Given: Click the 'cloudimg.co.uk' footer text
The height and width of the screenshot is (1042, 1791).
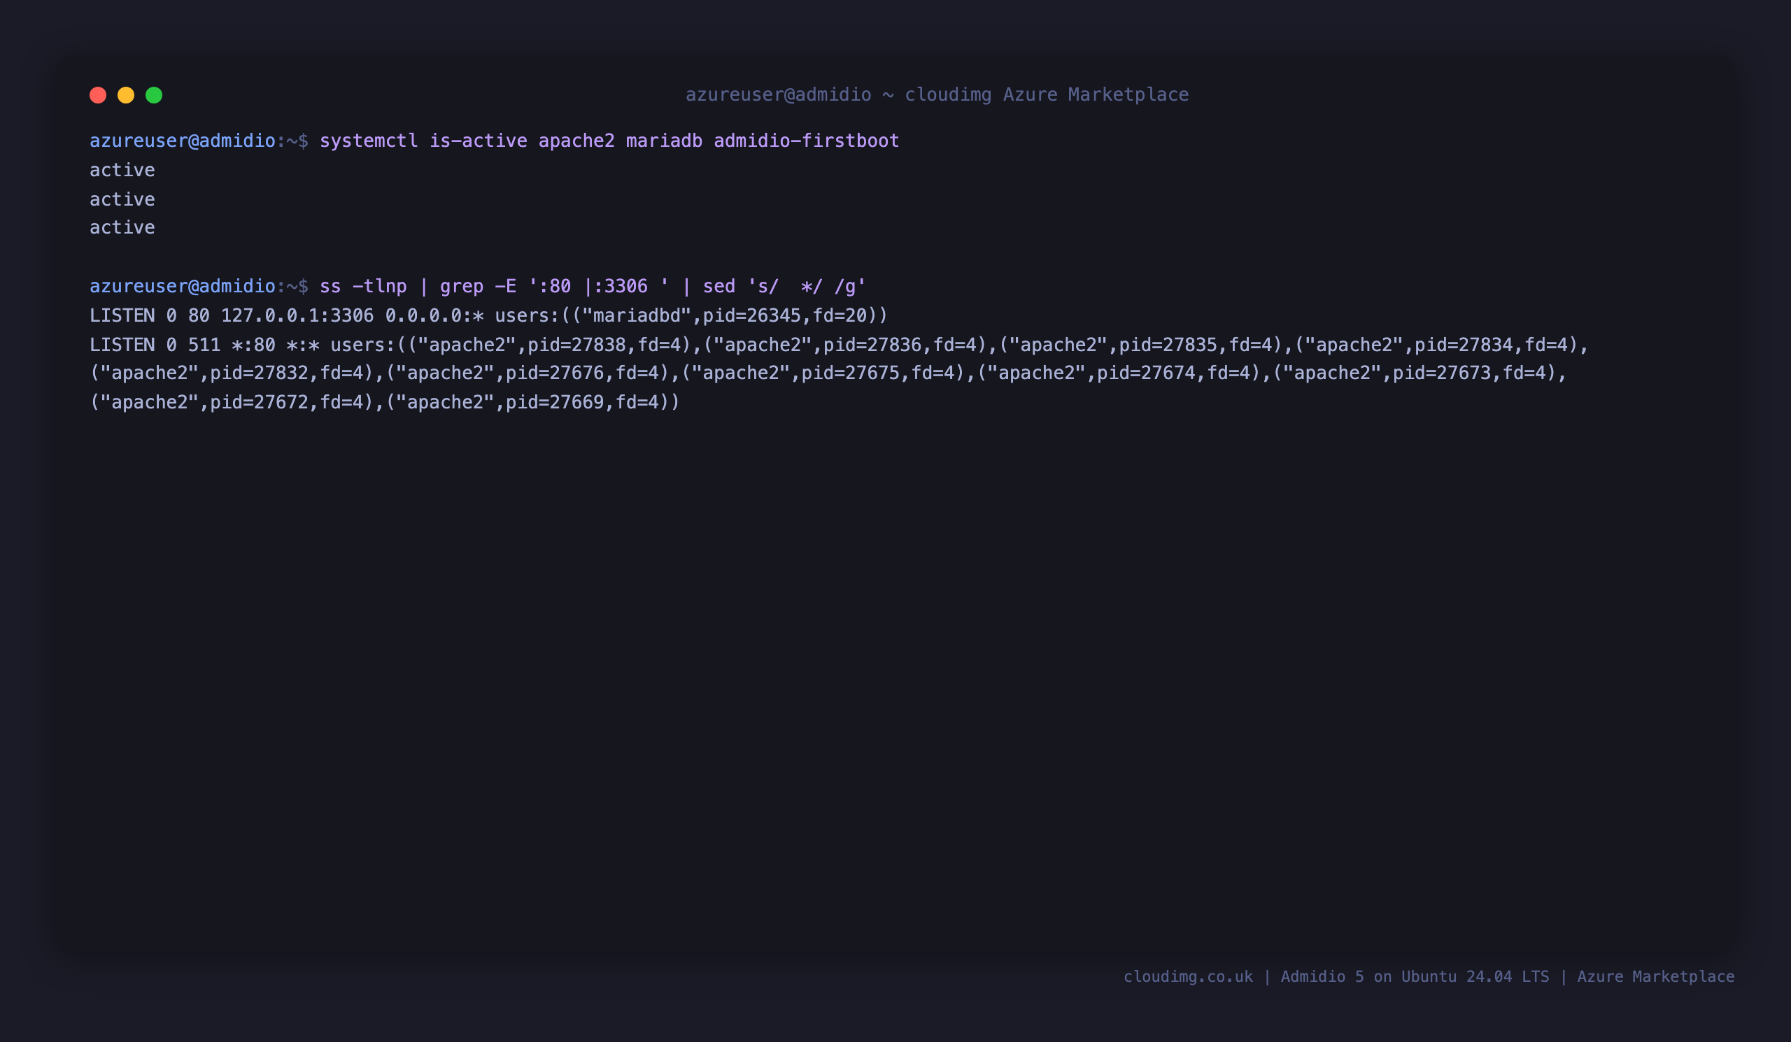Looking at the screenshot, I should click(1189, 977).
